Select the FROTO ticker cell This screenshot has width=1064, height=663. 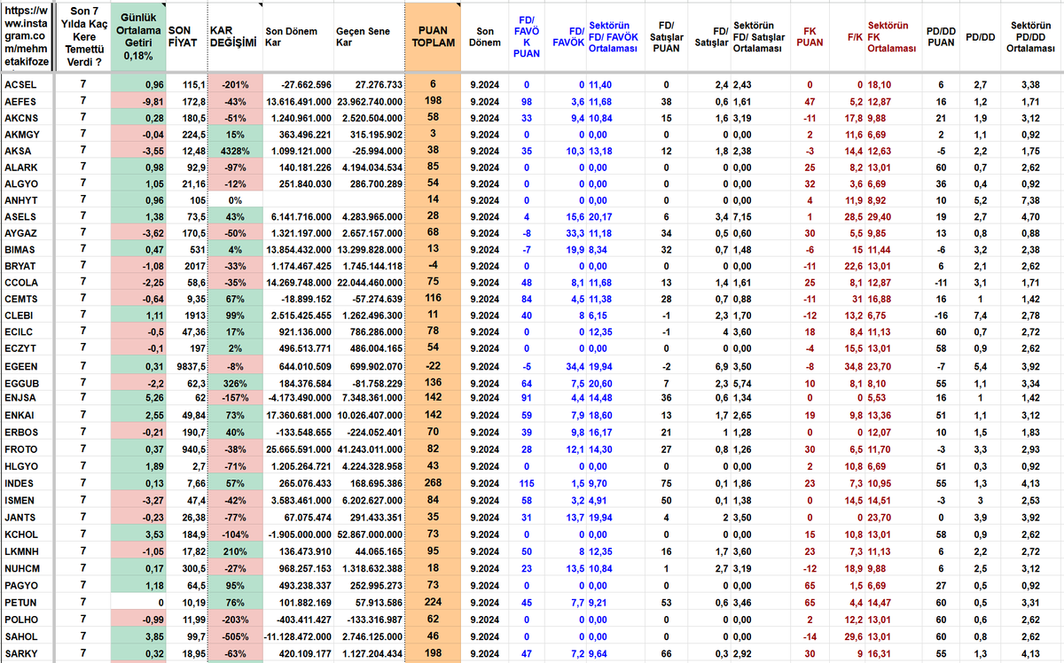[x=27, y=449]
